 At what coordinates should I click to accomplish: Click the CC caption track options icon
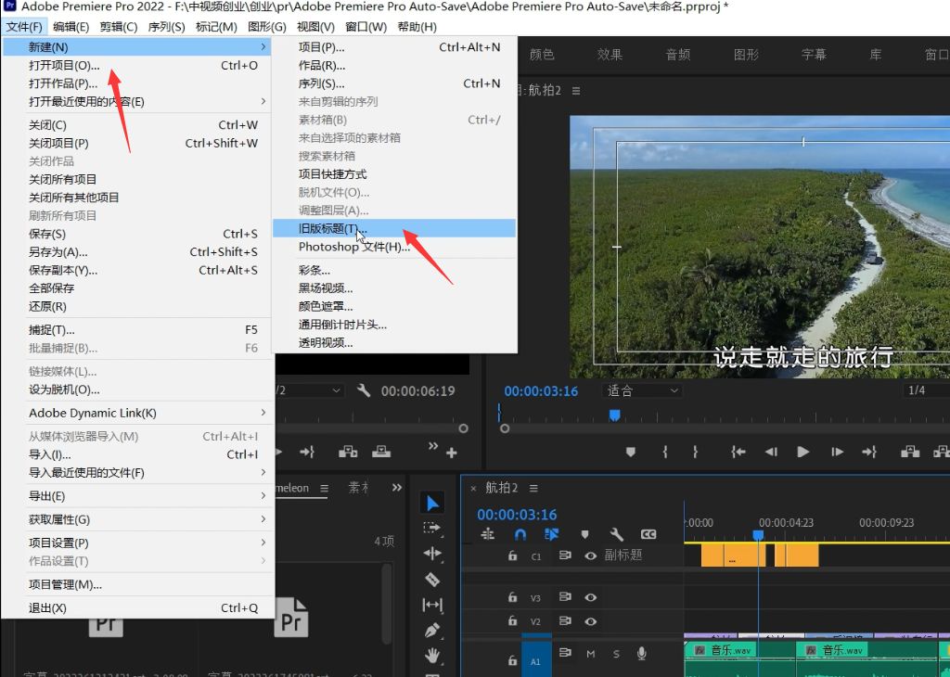[648, 534]
